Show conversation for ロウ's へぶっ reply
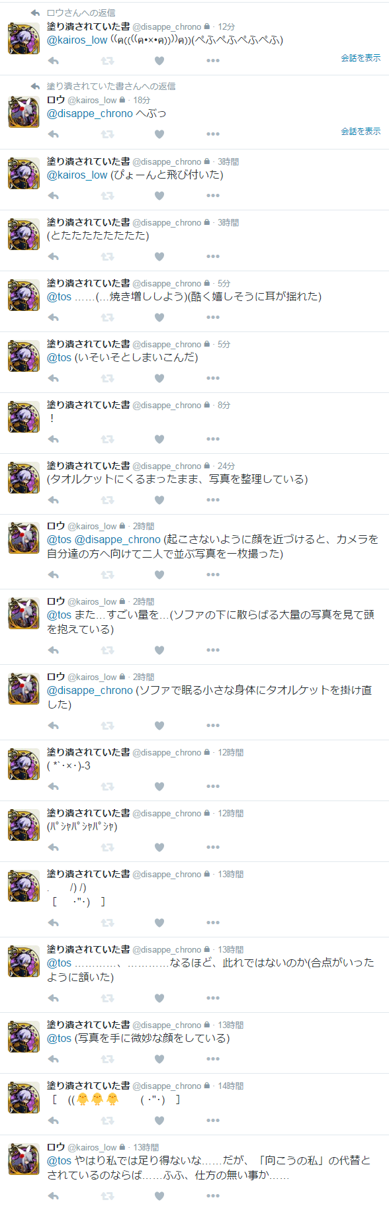This screenshot has height=1210, width=389. tap(361, 131)
